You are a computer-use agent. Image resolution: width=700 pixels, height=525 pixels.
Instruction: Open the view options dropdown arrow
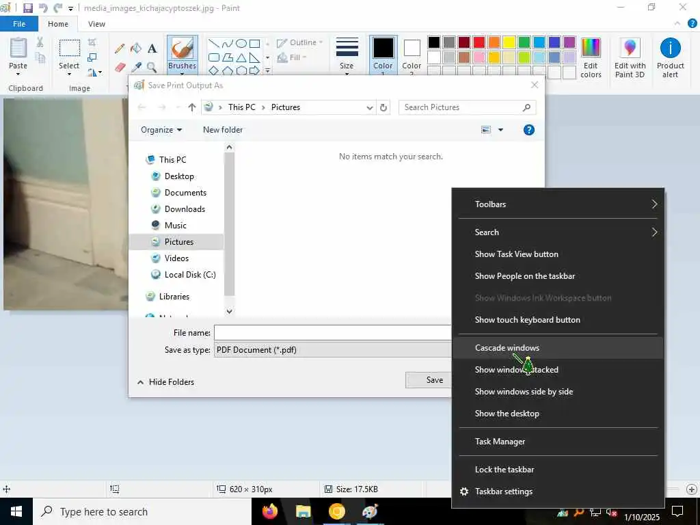500,130
